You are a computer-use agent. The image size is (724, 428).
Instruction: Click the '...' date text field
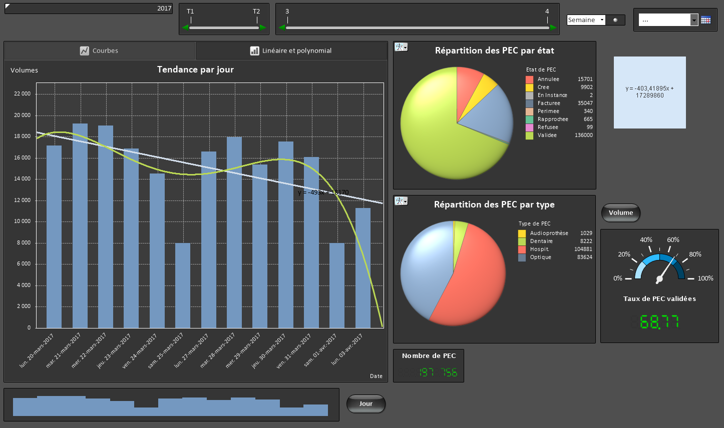[664, 20]
